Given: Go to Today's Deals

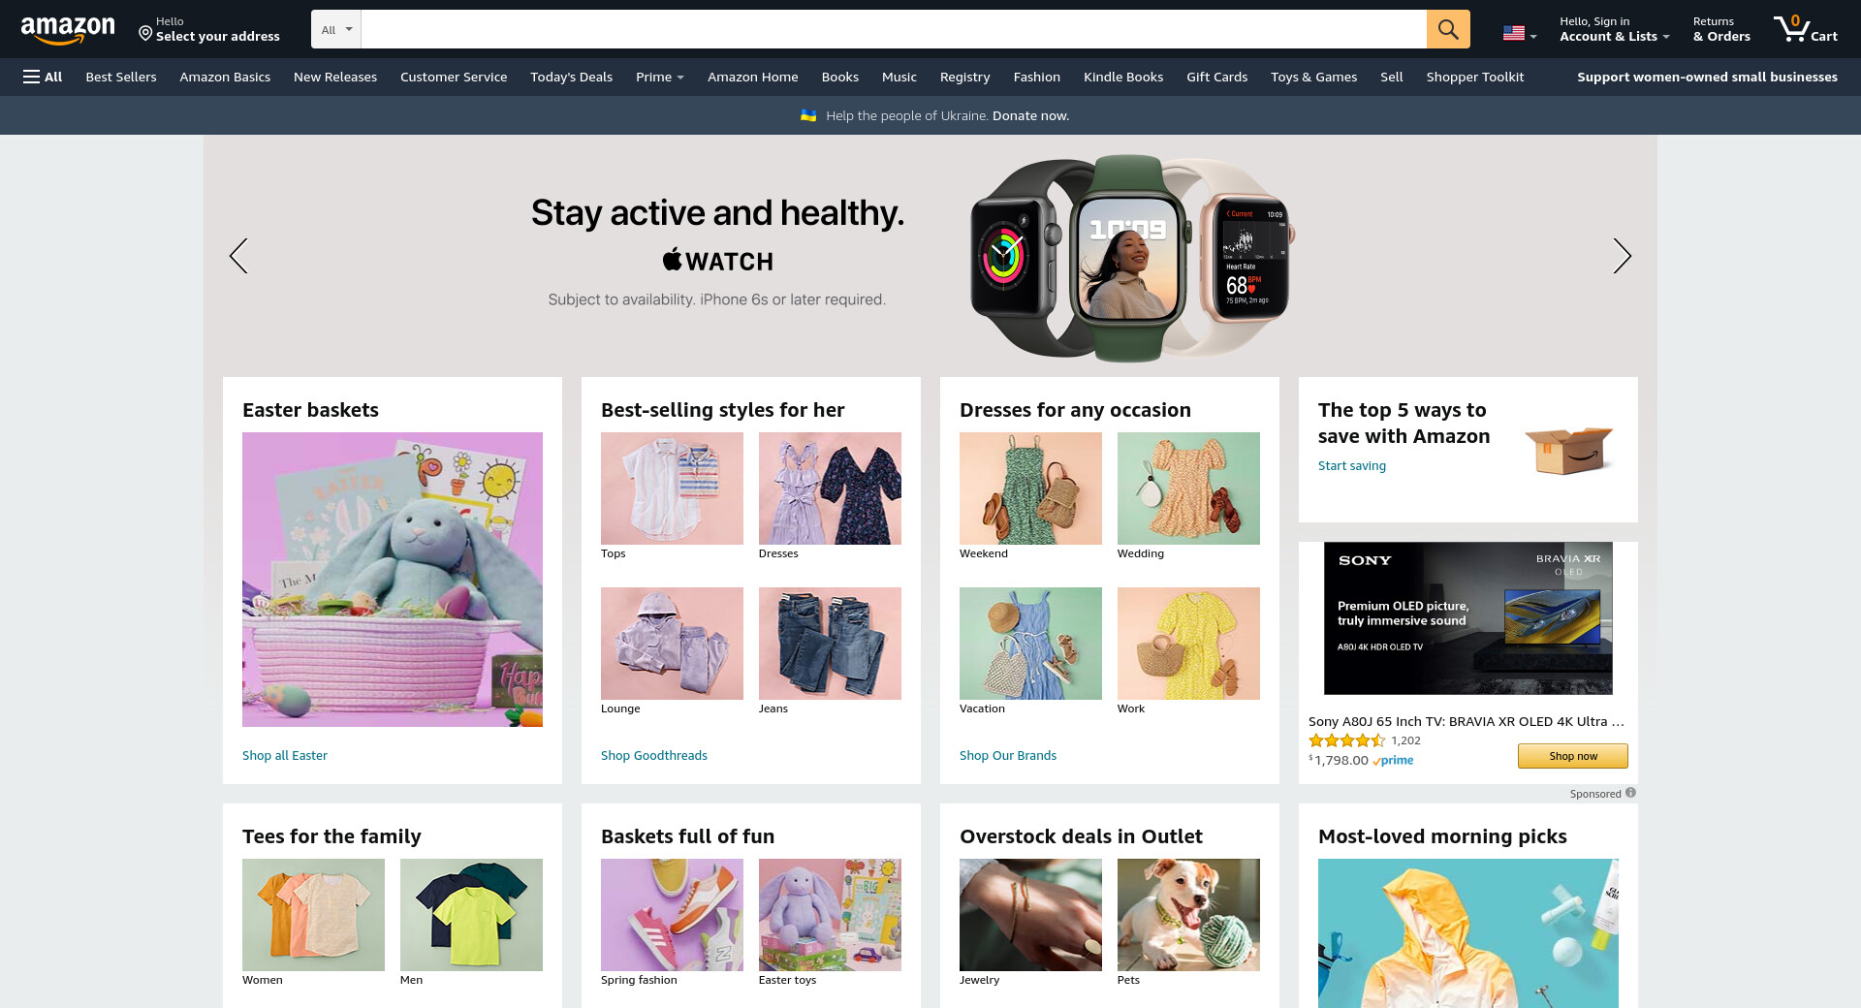Looking at the screenshot, I should (571, 77).
